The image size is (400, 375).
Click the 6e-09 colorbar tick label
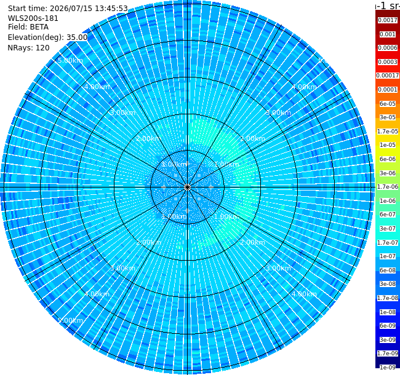(388, 326)
